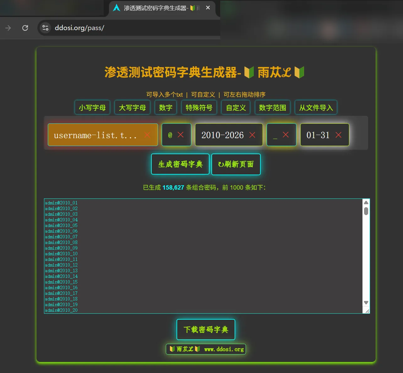This screenshot has width=403, height=373.
Task: Delete the underscore chip via its X
Action: [x=286, y=135]
